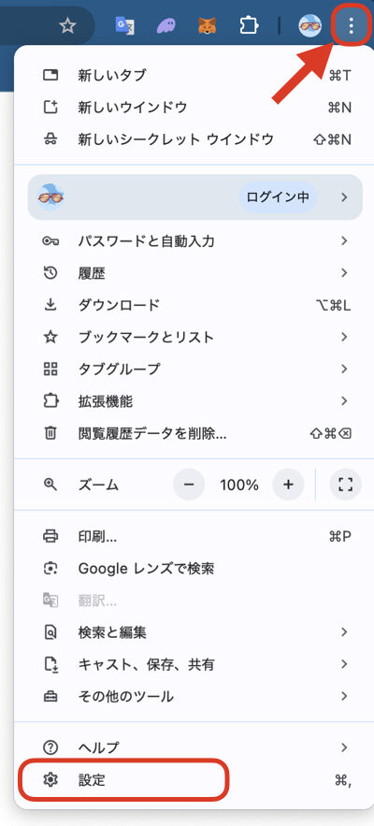Choose 閲覧履歴データを削除... entry
Image resolution: width=374 pixels, height=826 pixels.
point(194,433)
